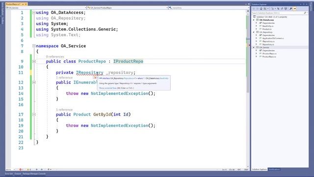The width and height of the screenshot is (314, 177).
Task: Select the Solution 'OA Web' root node
Action: pyautogui.click(x=271, y=17)
